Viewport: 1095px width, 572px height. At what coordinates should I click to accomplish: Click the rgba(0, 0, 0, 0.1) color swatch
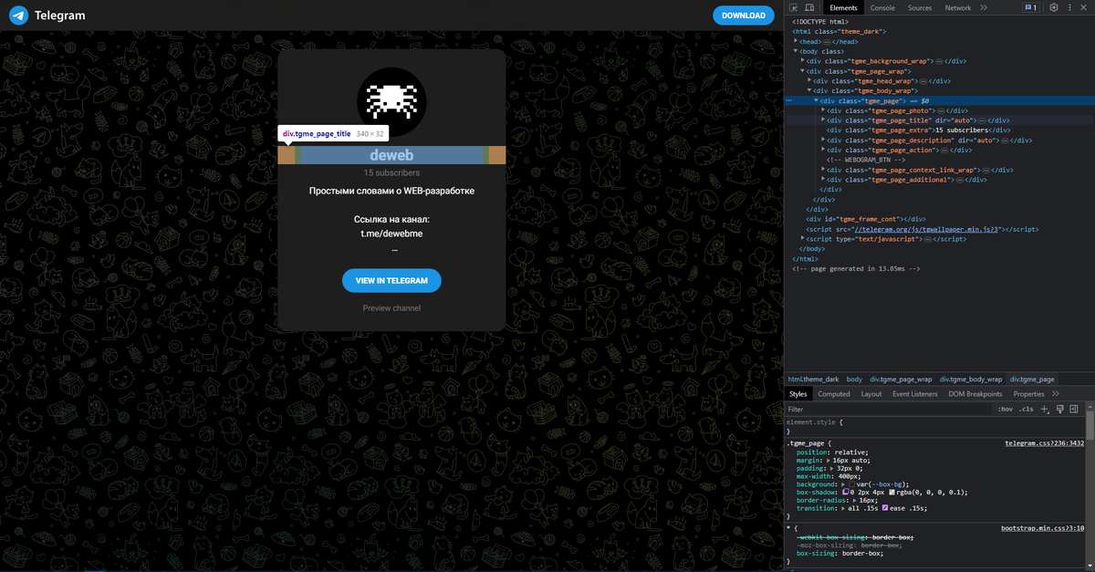[892, 492]
